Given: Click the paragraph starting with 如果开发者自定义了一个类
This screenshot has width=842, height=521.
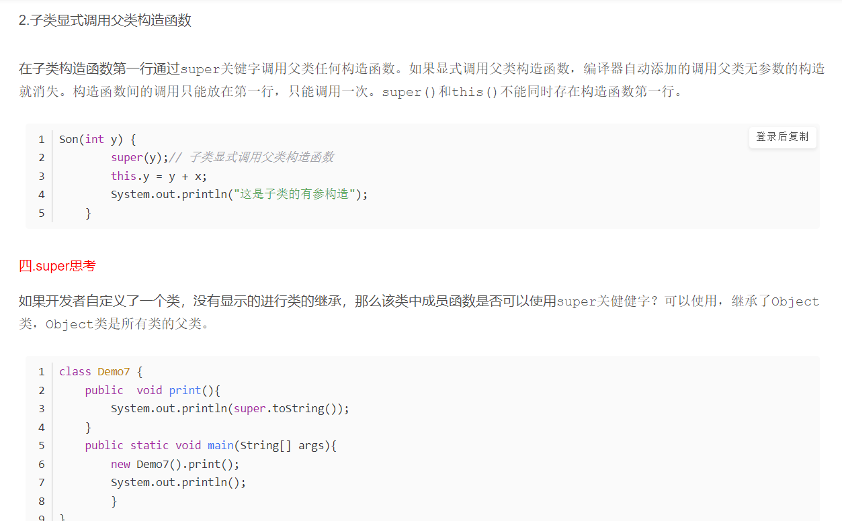Looking at the screenshot, I should (419, 313).
